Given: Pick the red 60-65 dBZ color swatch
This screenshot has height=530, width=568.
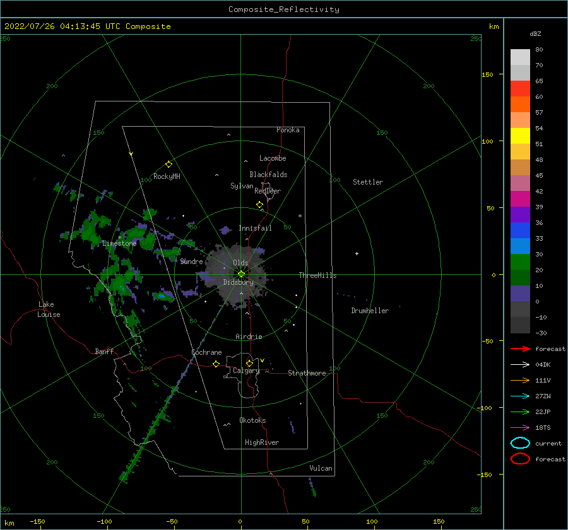Looking at the screenshot, I should point(520,88).
